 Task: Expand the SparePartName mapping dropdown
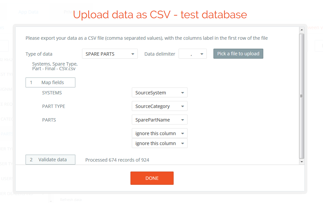click(159, 120)
